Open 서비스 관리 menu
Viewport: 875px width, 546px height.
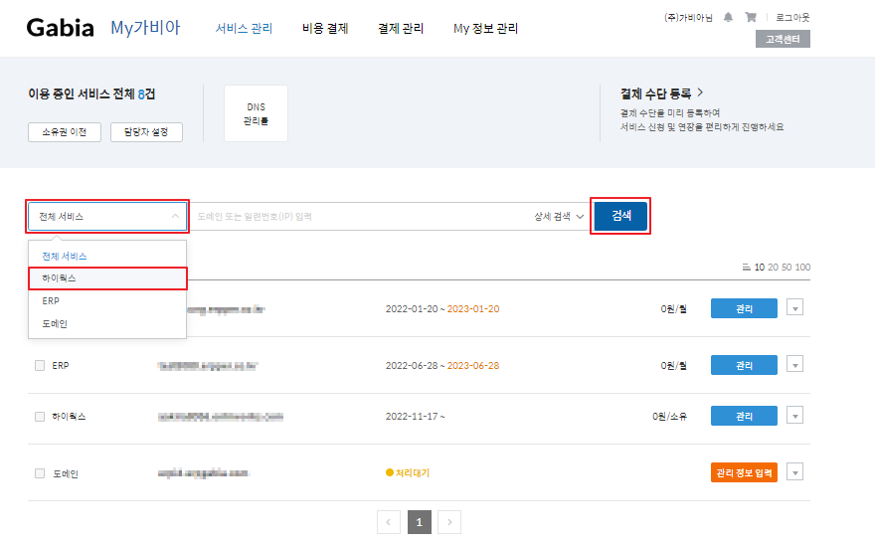tap(244, 29)
